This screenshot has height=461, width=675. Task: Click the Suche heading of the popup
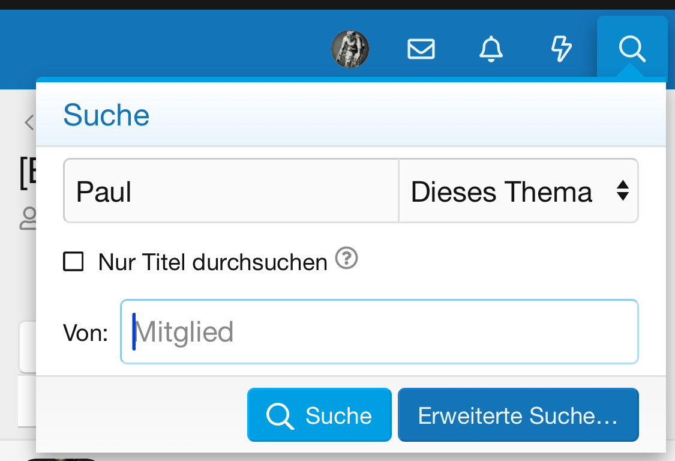pyautogui.click(x=106, y=115)
